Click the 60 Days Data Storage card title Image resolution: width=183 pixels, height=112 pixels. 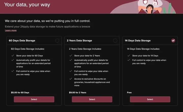(22, 40)
